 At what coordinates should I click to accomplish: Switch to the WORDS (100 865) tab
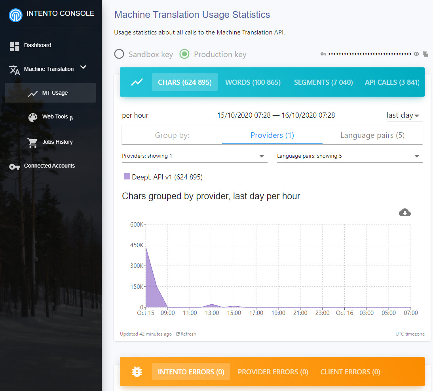point(253,82)
